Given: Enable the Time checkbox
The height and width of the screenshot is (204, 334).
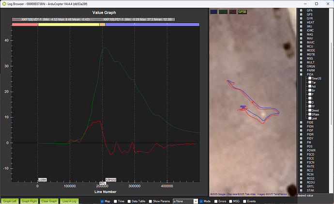Looking at the screenshot, I should pyautogui.click(x=115, y=201).
